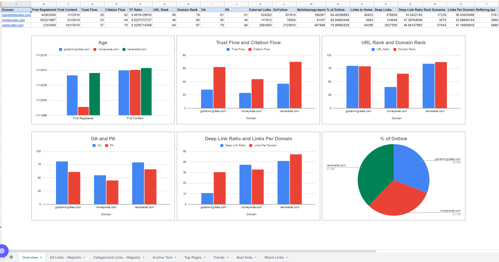This screenshot has height=262, width=499.
Task: Click the purple assistant icon bottom-left
Action: click(x=3, y=251)
